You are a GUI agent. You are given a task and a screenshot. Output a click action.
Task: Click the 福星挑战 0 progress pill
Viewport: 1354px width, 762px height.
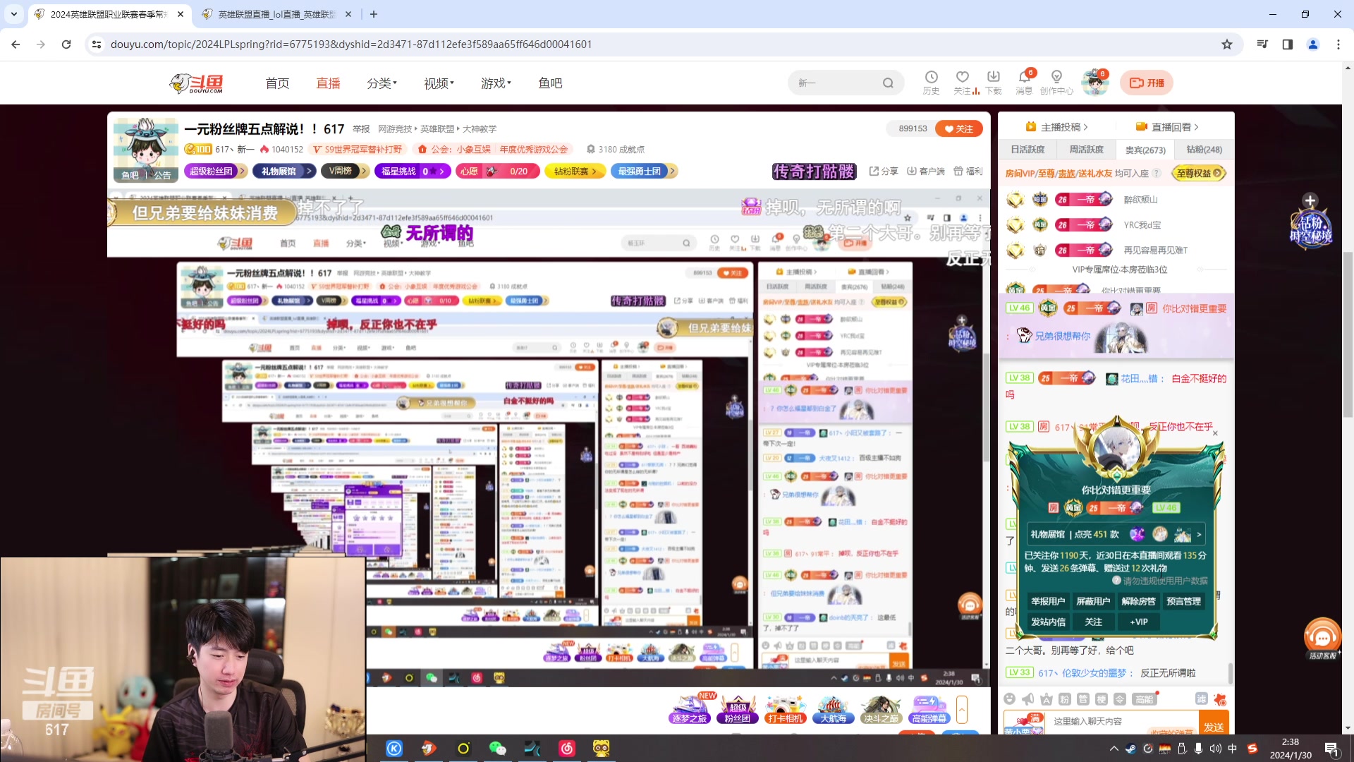tap(413, 171)
